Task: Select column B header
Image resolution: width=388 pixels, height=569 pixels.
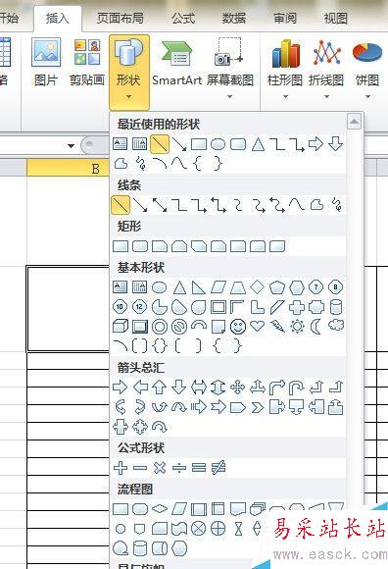Action: [69, 168]
